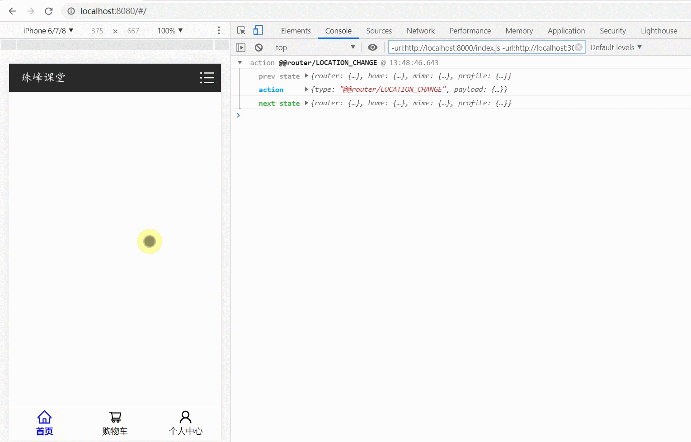Click the browser reload button

tap(49, 11)
